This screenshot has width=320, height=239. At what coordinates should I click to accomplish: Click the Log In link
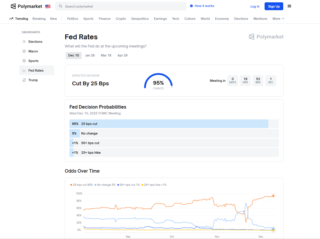tap(255, 6)
